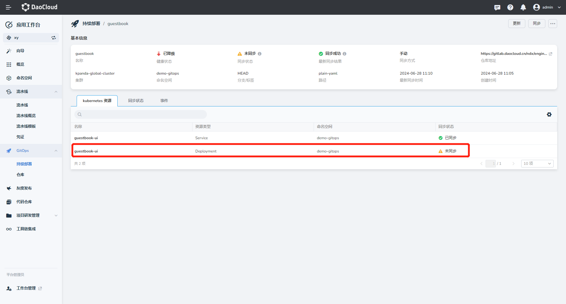Open the 10 项 page size dropdown
This screenshot has width=566, height=304.
click(x=537, y=164)
